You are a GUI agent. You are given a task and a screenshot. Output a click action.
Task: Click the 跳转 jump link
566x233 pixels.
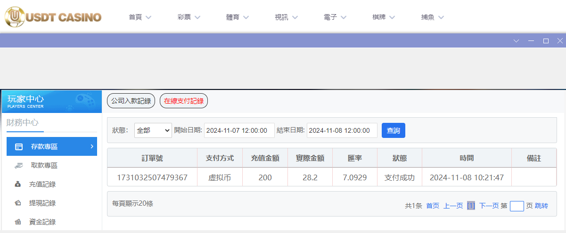[541, 206]
